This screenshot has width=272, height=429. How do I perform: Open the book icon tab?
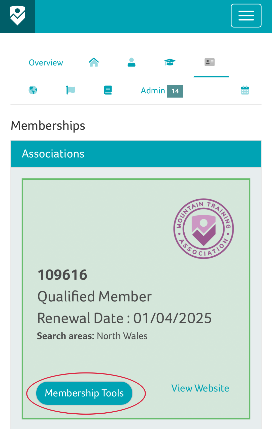pyautogui.click(x=108, y=90)
